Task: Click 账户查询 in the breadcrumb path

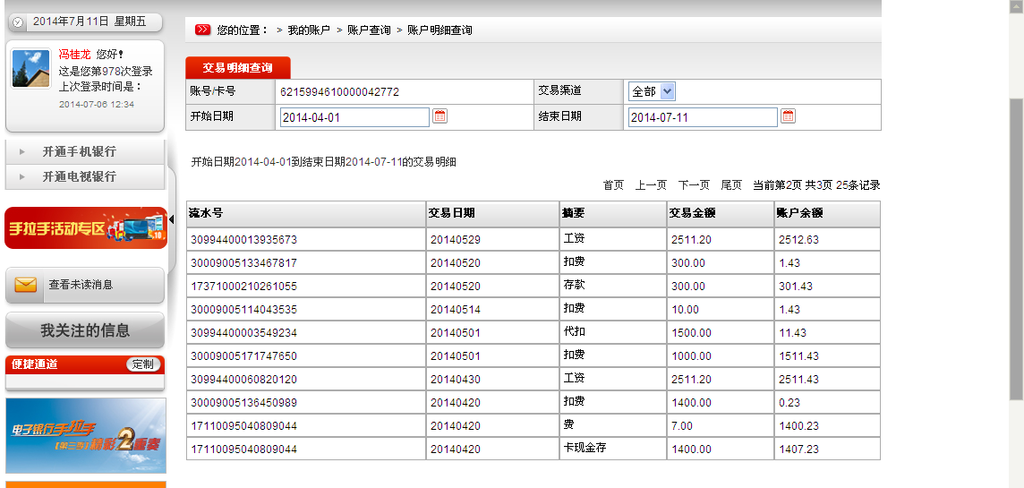Action: point(369,30)
